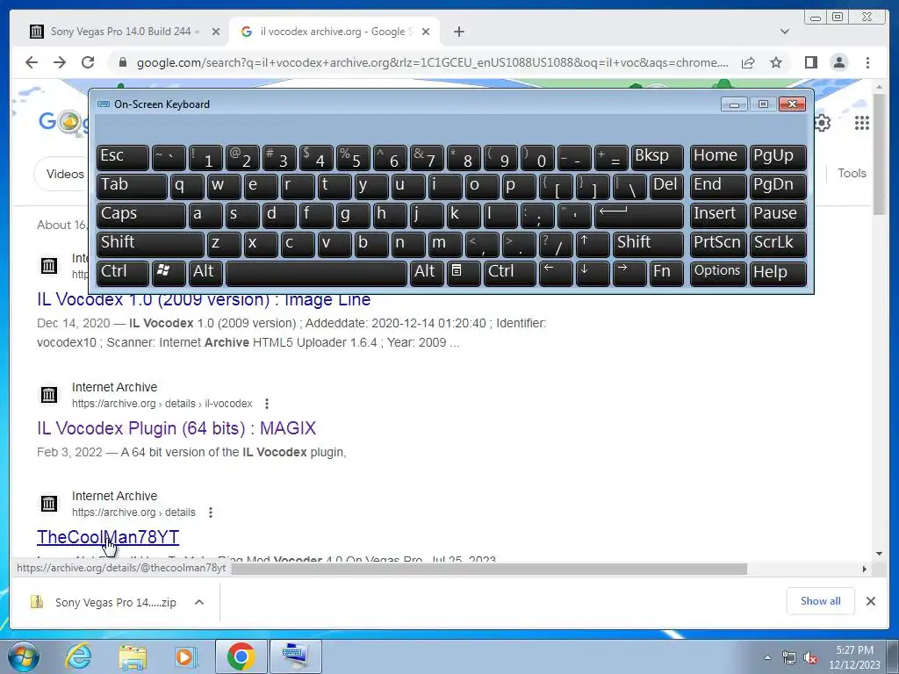Click Internet Archive favicon of il-vocodex result
Screen dimensions: 899x674
[x=49, y=395]
